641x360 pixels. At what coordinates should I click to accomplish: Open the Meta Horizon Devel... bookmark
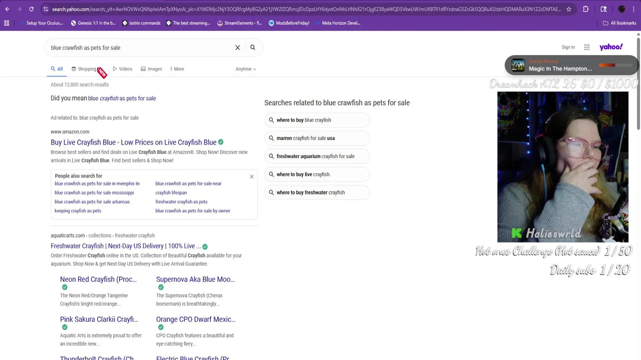tap(337, 23)
